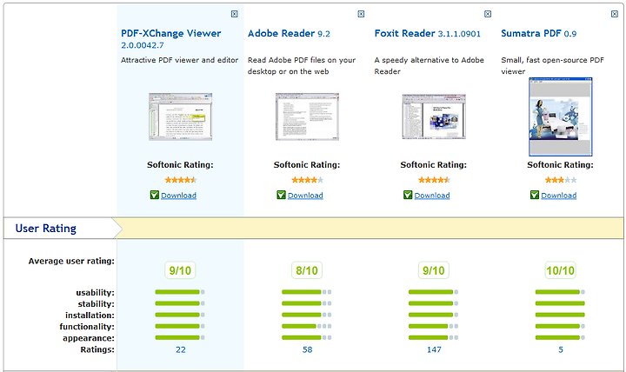The width and height of the screenshot is (626, 372).
Task: Open the 147 ratings count for Foxit Reader
Action: point(434,349)
